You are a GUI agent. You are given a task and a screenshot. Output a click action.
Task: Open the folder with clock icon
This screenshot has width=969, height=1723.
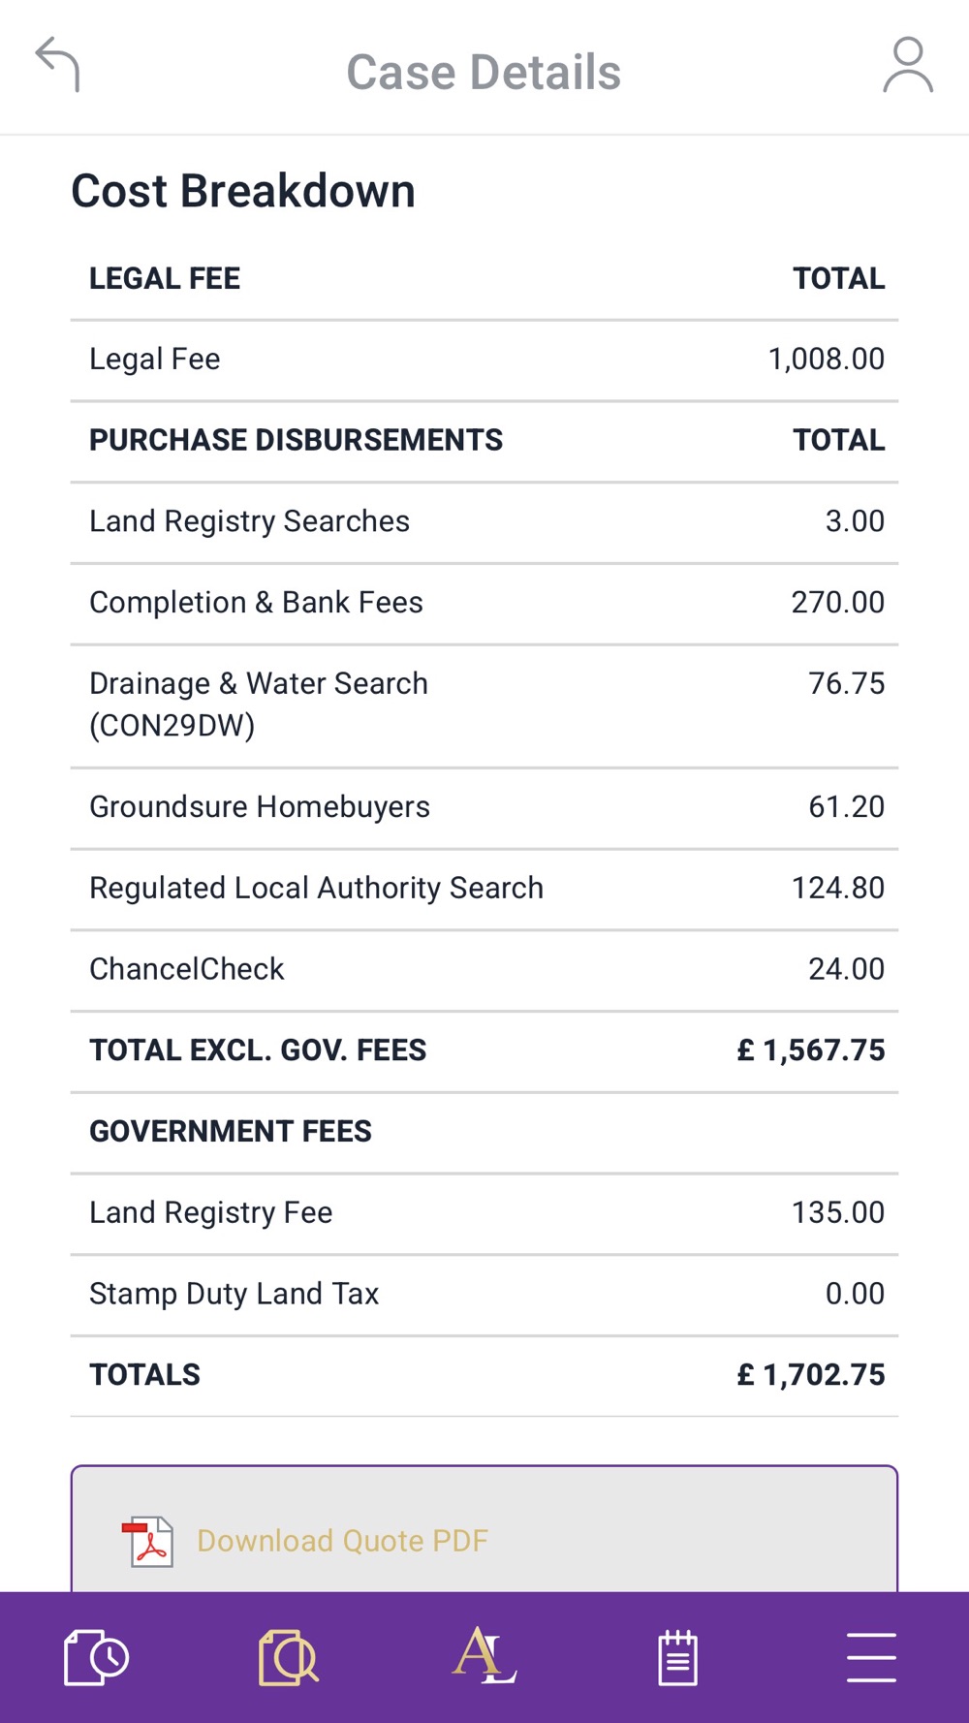click(96, 1657)
